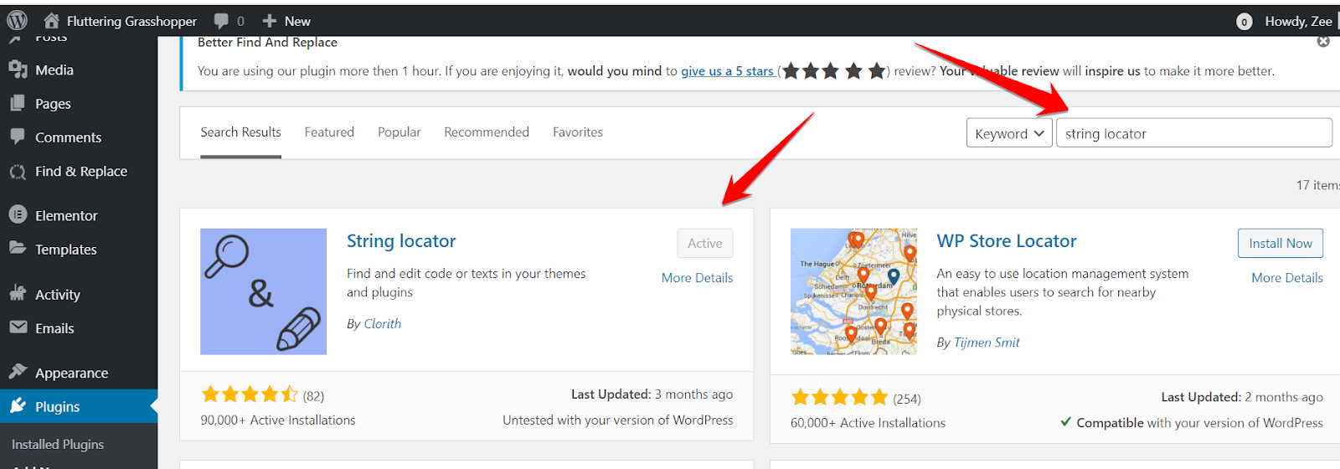This screenshot has height=469, width=1340.
Task: Click the New label in admin bar
Action: click(297, 21)
